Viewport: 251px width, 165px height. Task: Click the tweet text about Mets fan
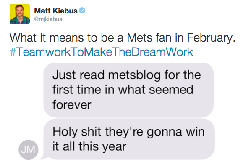123,38
